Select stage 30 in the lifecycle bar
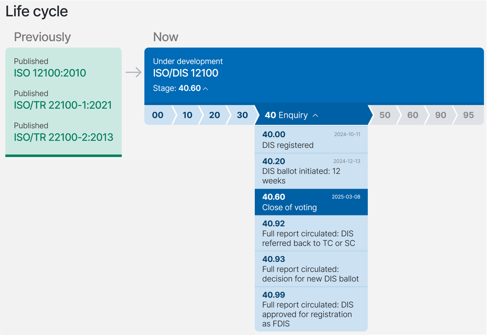Image resolution: width=488 pixels, height=335 pixels. (242, 115)
